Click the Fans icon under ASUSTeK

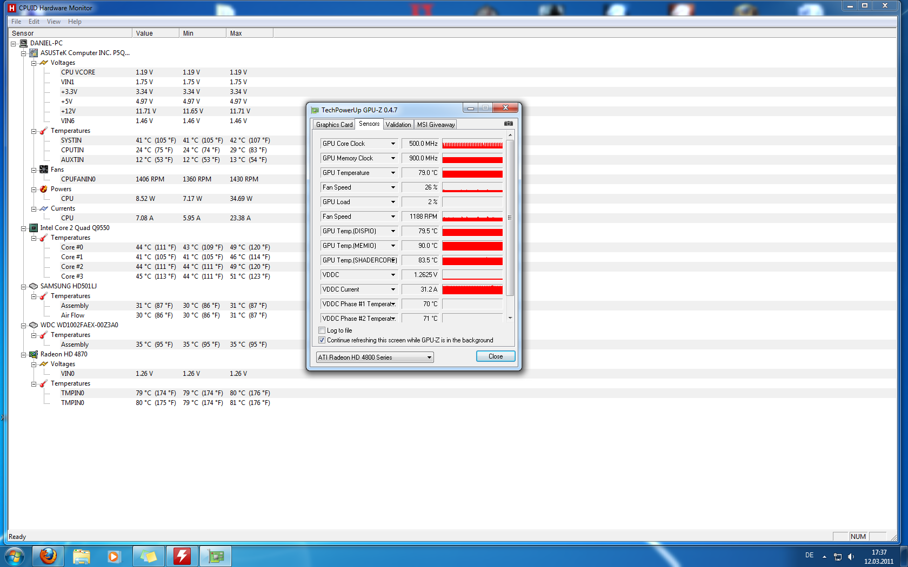coord(44,170)
